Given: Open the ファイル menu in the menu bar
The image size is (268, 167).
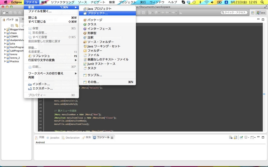Looking at the screenshot, I should [x=31, y=2].
